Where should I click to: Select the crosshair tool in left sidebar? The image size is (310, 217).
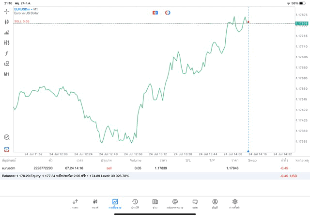[x=6, y=11]
